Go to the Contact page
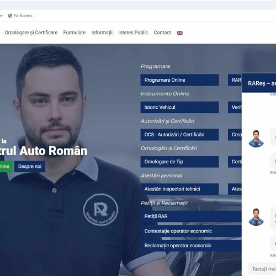 click(x=162, y=33)
